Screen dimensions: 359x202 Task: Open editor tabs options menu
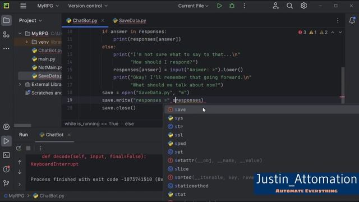pyautogui.click(x=338, y=21)
